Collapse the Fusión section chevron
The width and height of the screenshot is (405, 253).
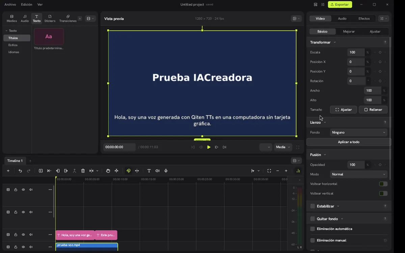pos(325,155)
